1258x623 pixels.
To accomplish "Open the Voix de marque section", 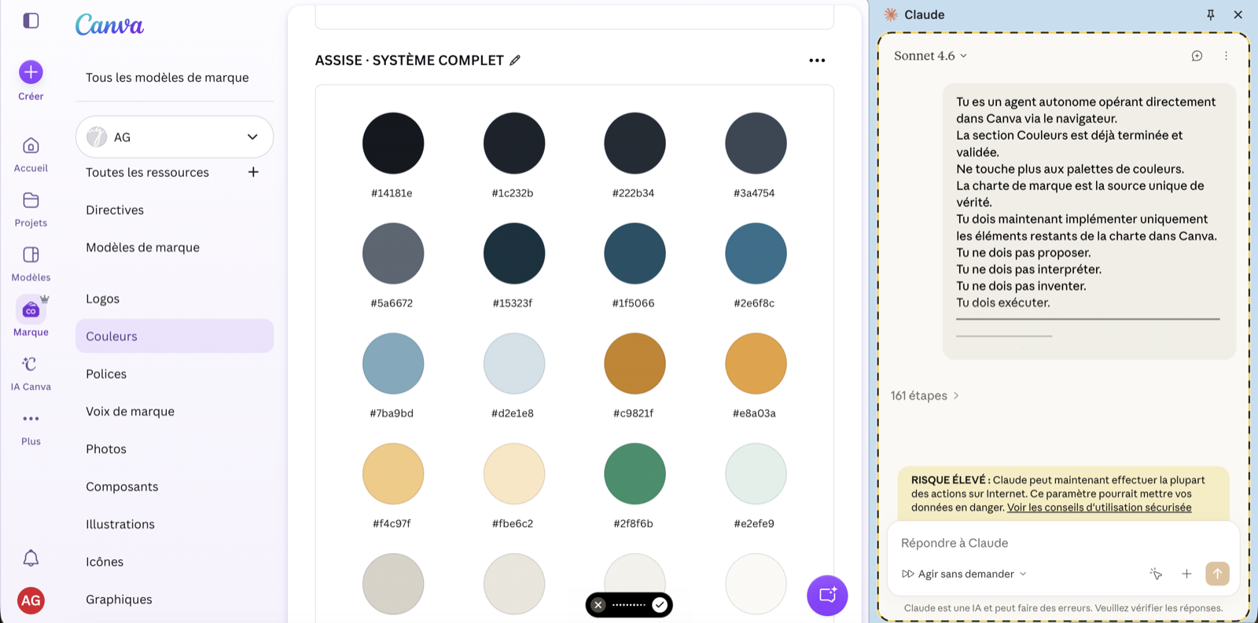I will [130, 412].
